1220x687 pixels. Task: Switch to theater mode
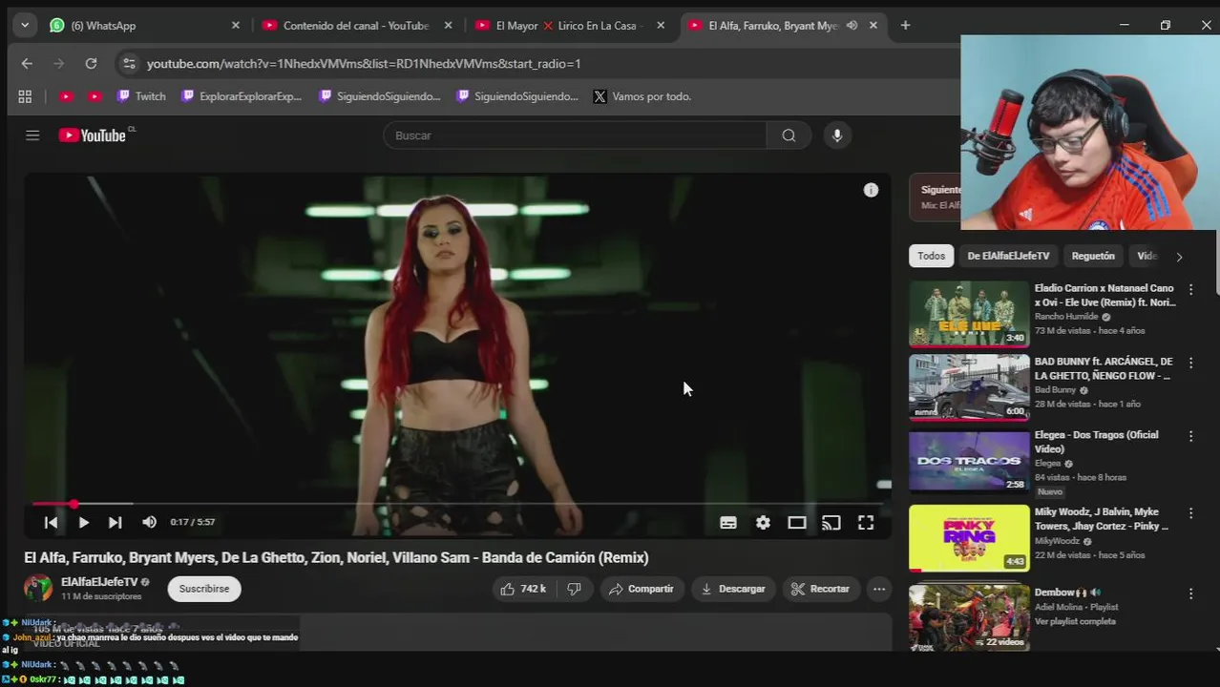click(797, 522)
